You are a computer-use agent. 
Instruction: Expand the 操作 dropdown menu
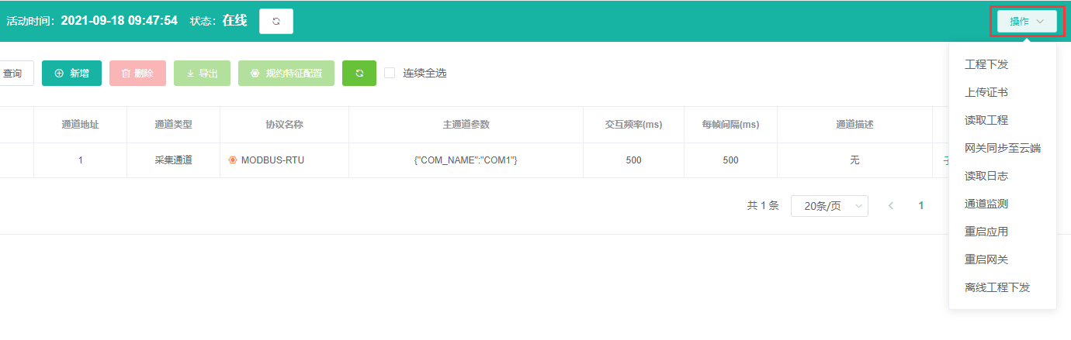click(x=1026, y=22)
